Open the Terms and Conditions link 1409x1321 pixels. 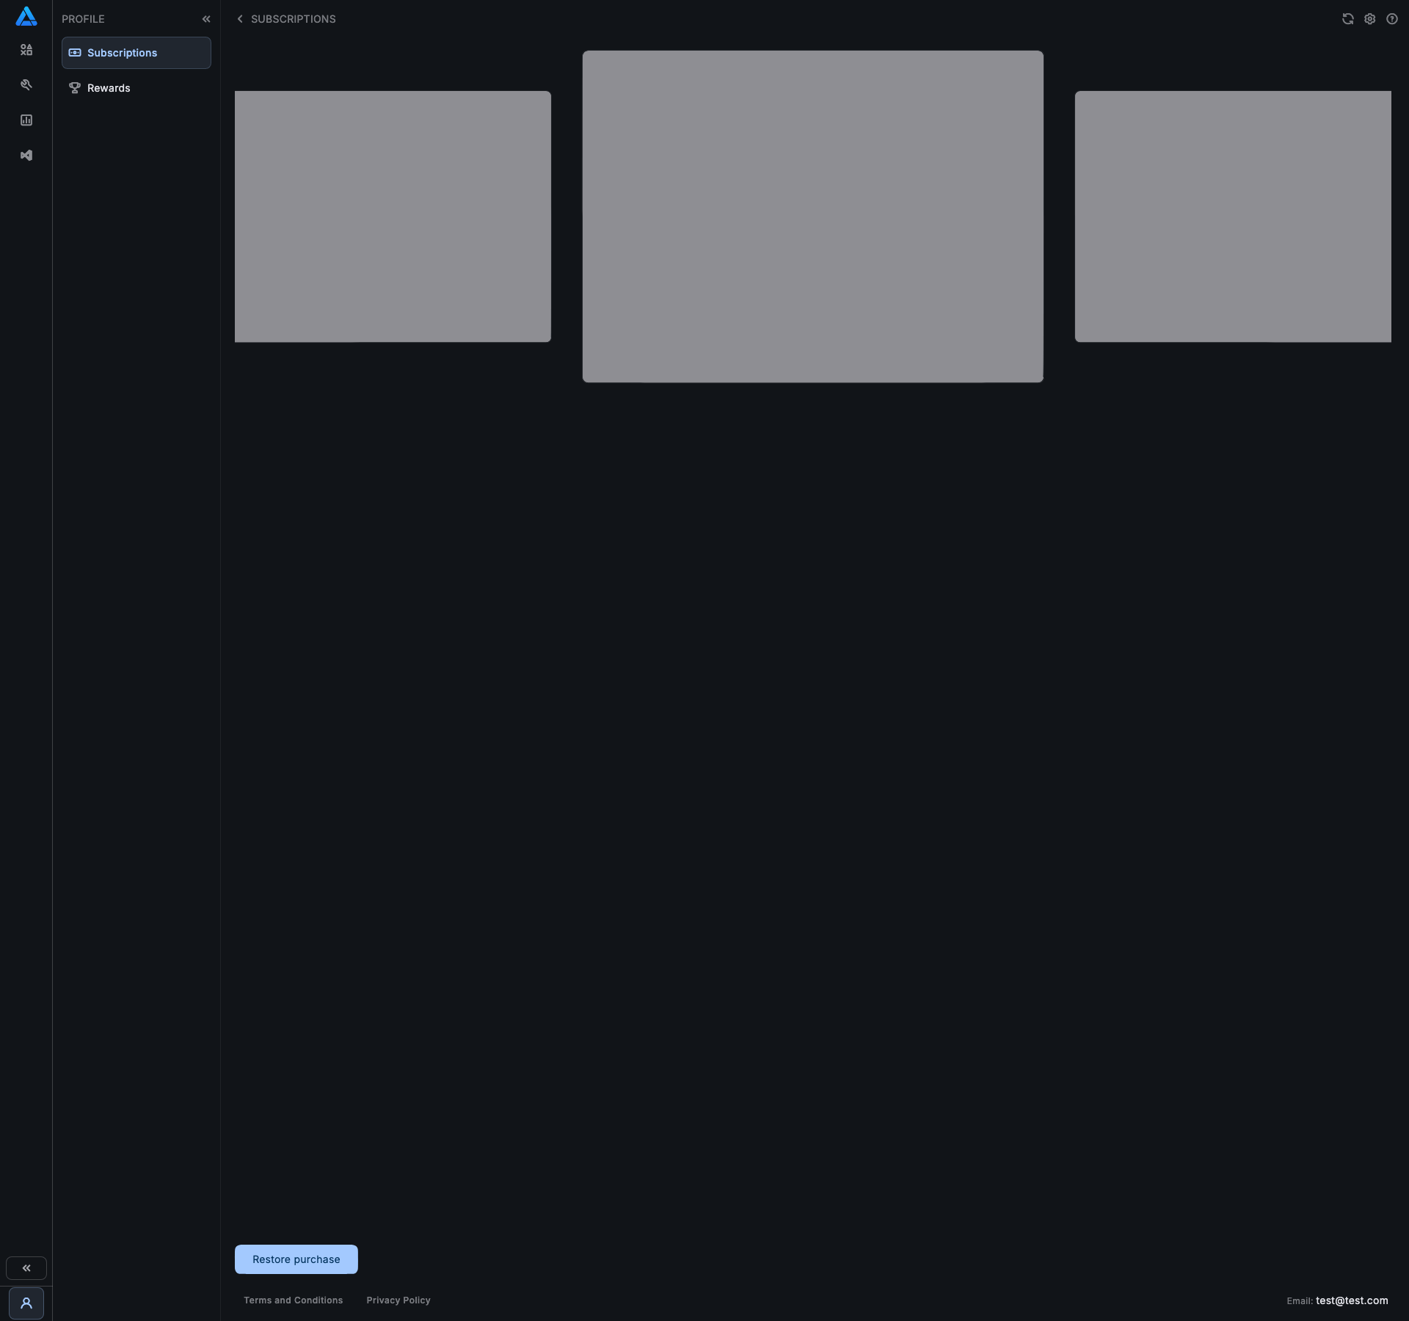(x=293, y=1300)
